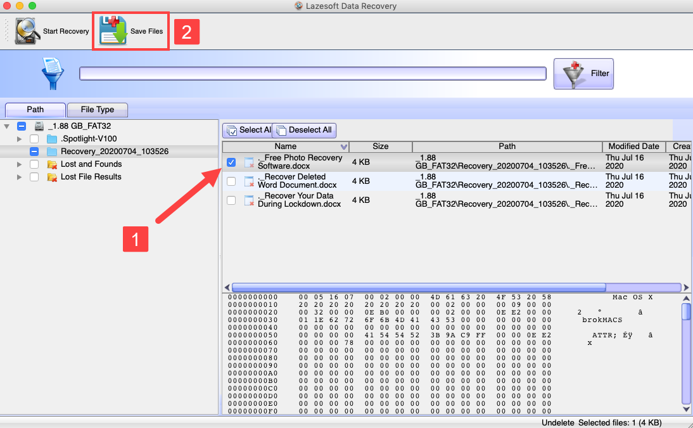Switch to the Path tab
Viewport: 693px width, 428px height.
(x=35, y=109)
